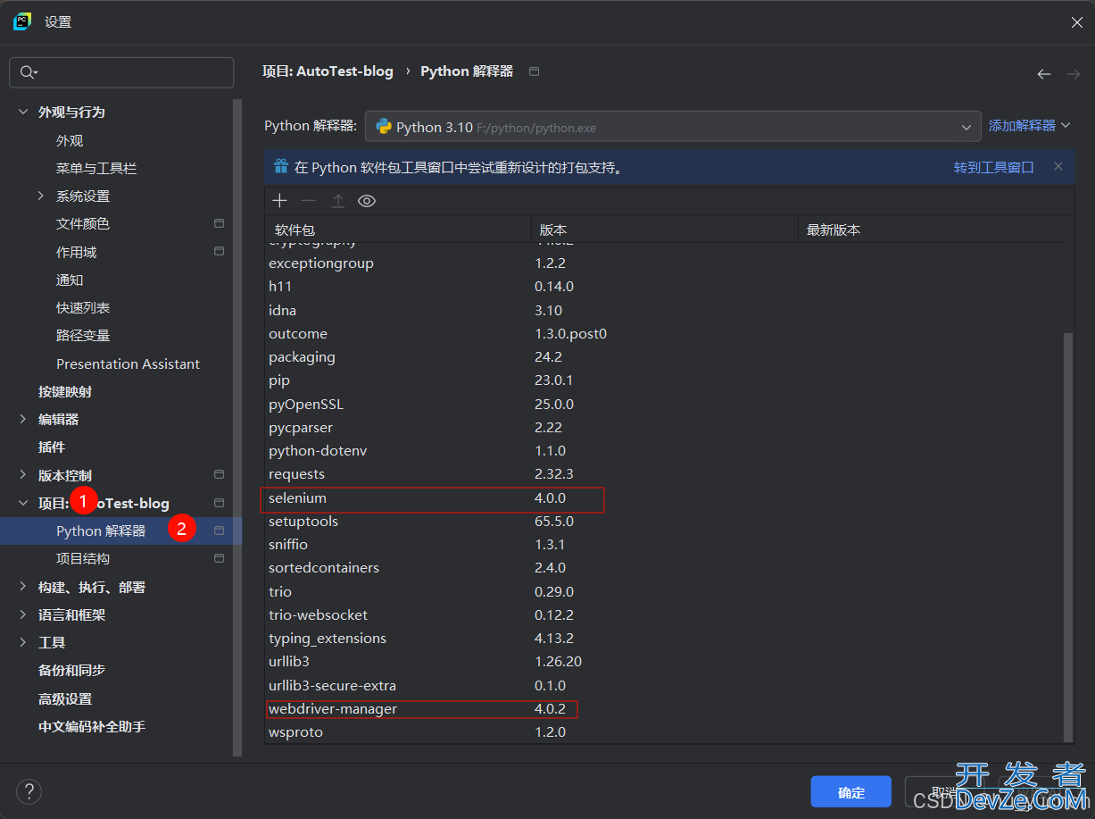This screenshot has width=1095, height=819.
Task: Expand the 系统设置 node
Action: click(x=41, y=196)
